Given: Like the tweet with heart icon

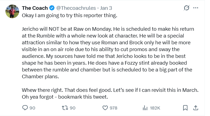Looking at the screenshot, I should click(105, 108).
